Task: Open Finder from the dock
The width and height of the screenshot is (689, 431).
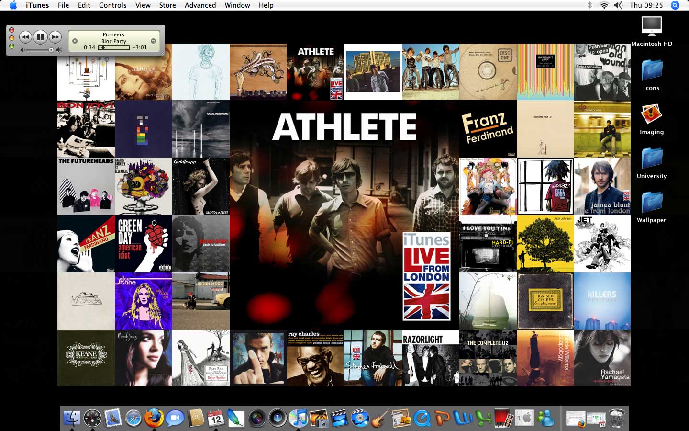Action: 72,418
